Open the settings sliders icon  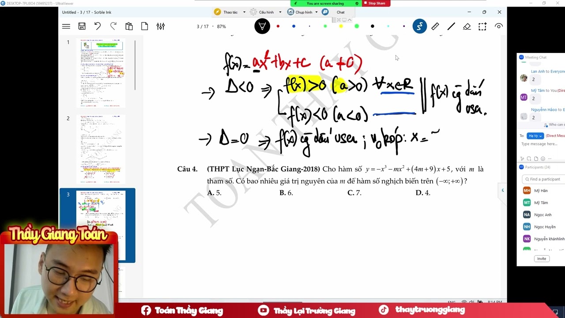tap(161, 26)
